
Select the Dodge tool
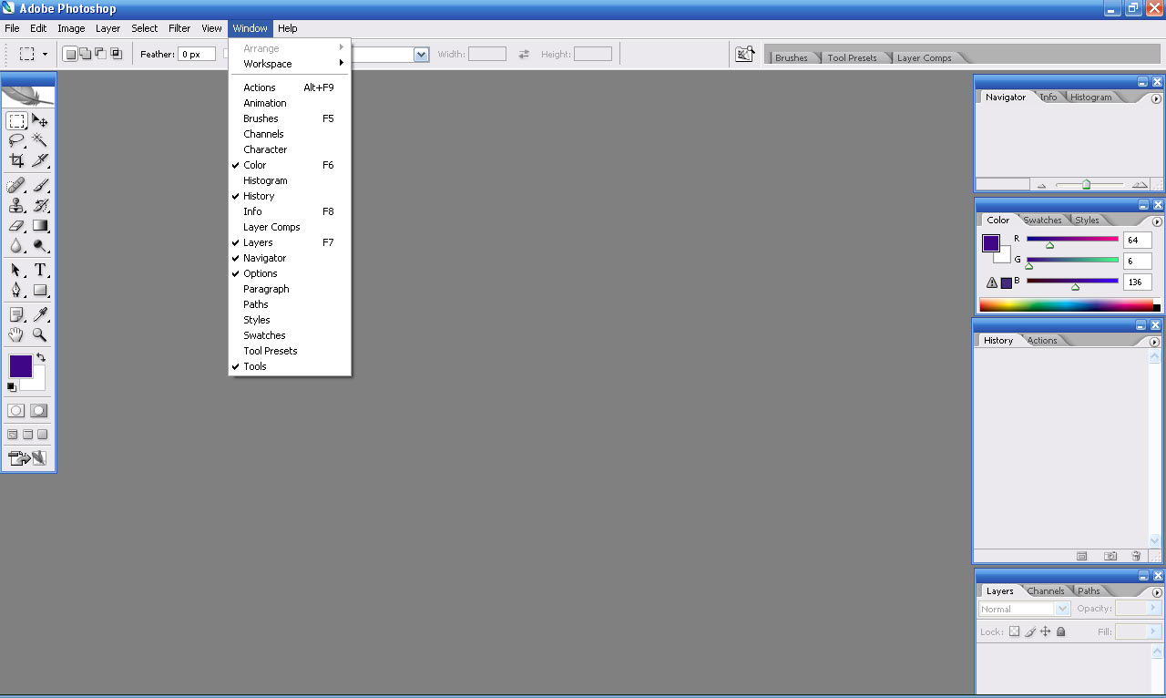pos(40,245)
